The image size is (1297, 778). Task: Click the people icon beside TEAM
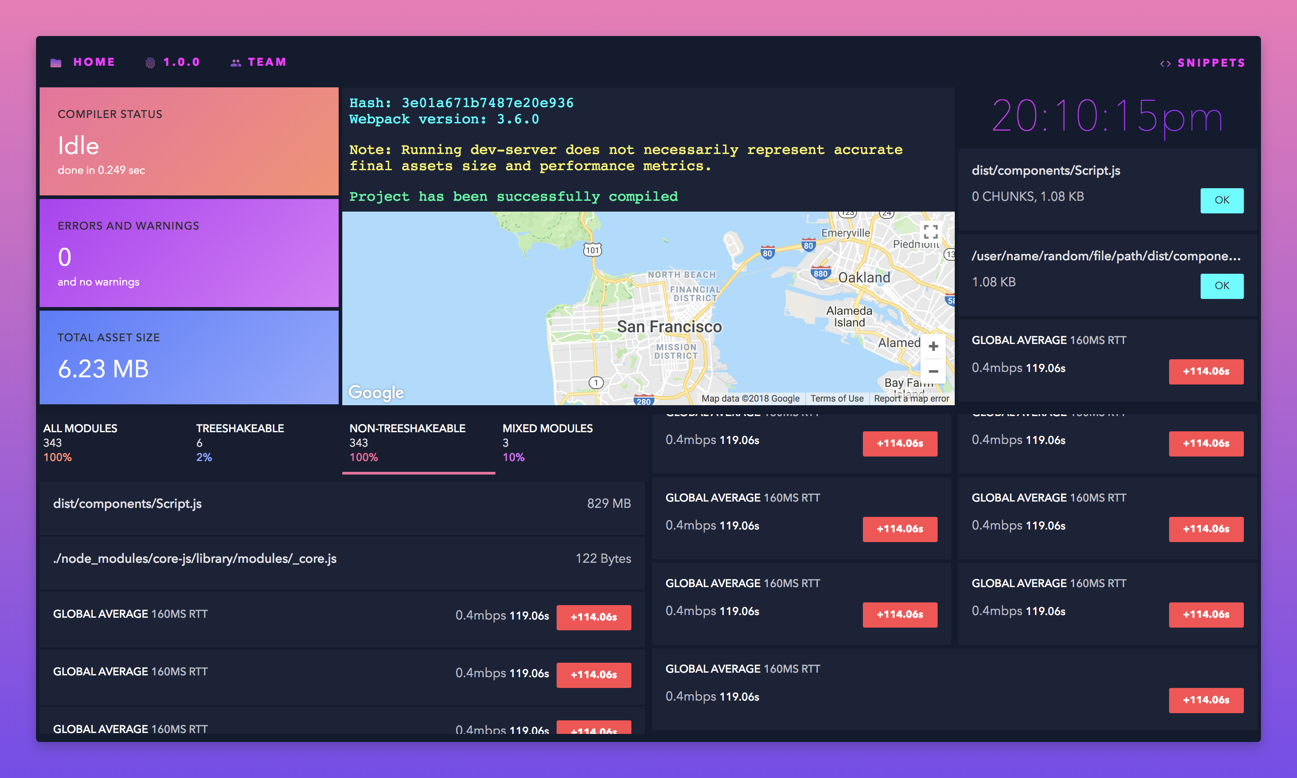[236, 63]
